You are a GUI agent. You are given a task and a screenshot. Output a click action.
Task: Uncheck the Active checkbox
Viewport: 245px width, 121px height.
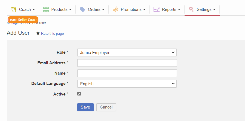pos(79,94)
